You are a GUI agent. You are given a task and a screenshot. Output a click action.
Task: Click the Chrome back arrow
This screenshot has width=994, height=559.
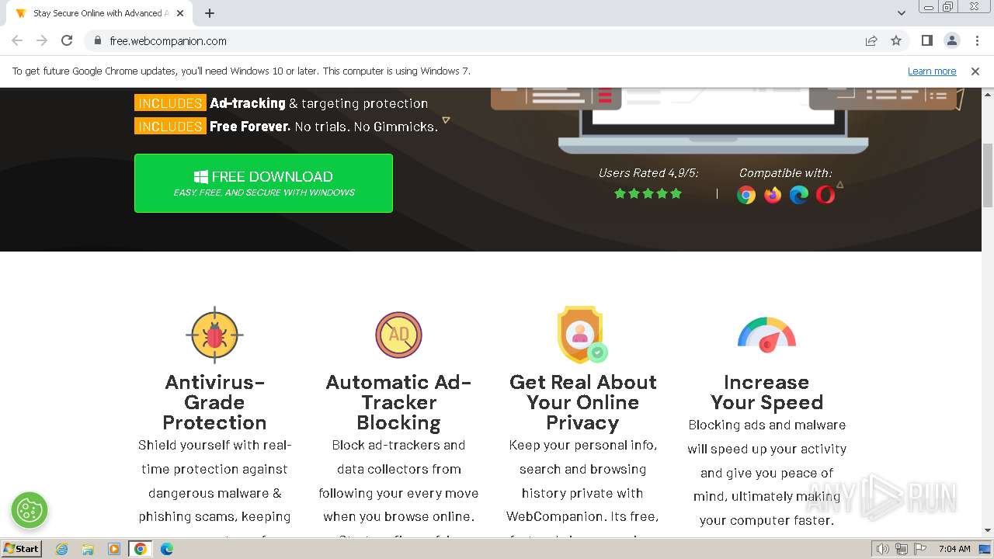click(17, 41)
